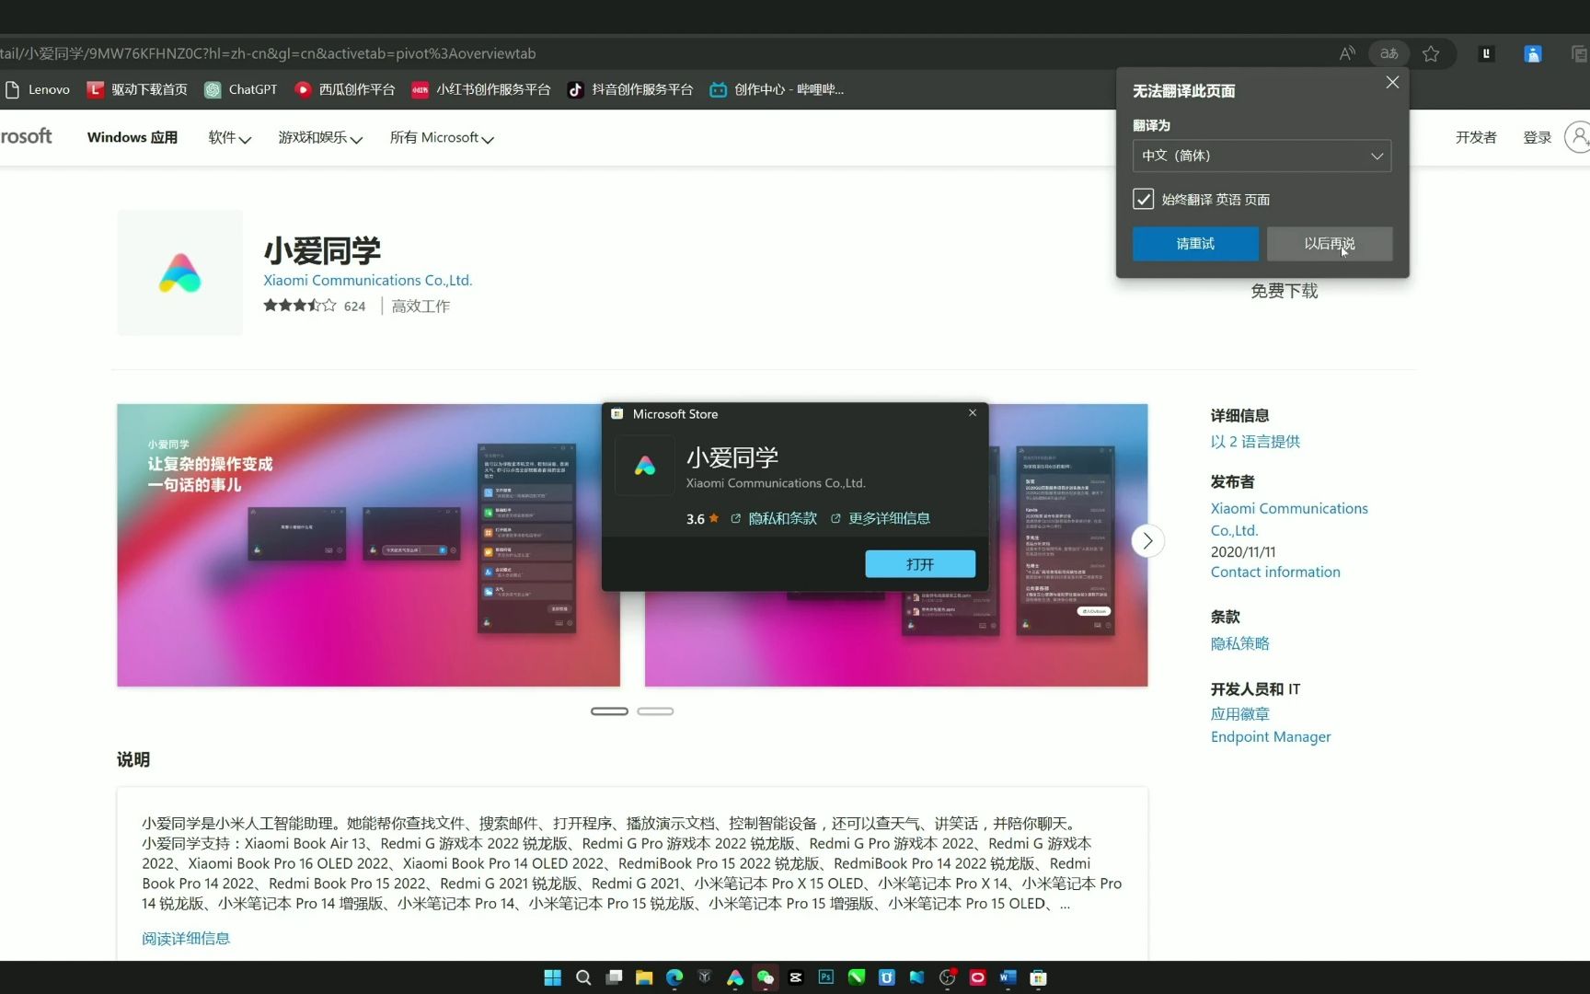Open the 翻译为 language dropdown
Viewport: 1590px width, 994px height.
point(1262,156)
